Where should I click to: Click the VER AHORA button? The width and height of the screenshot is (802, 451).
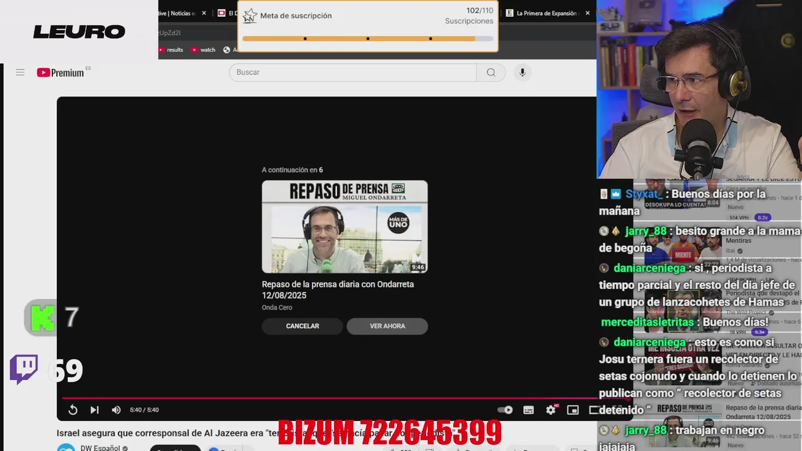[x=387, y=326]
